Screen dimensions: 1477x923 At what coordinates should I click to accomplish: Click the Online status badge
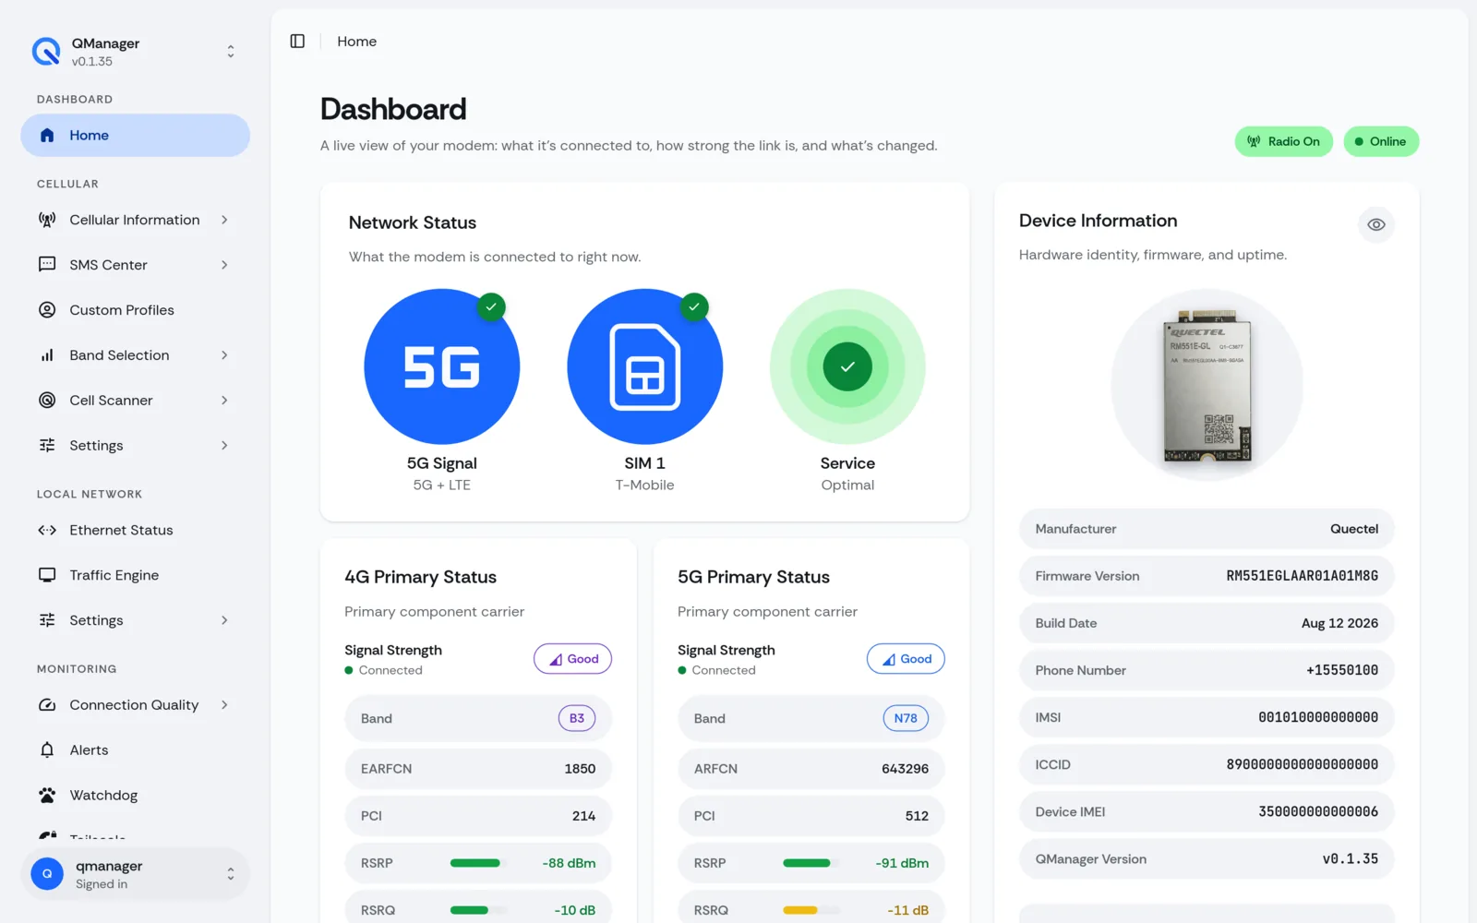pos(1381,141)
